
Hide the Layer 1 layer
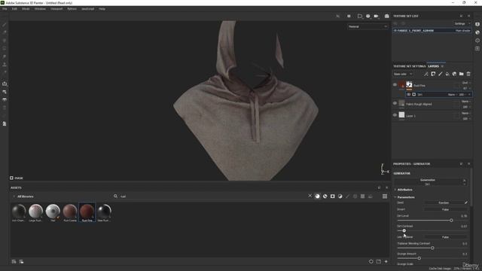click(x=395, y=115)
